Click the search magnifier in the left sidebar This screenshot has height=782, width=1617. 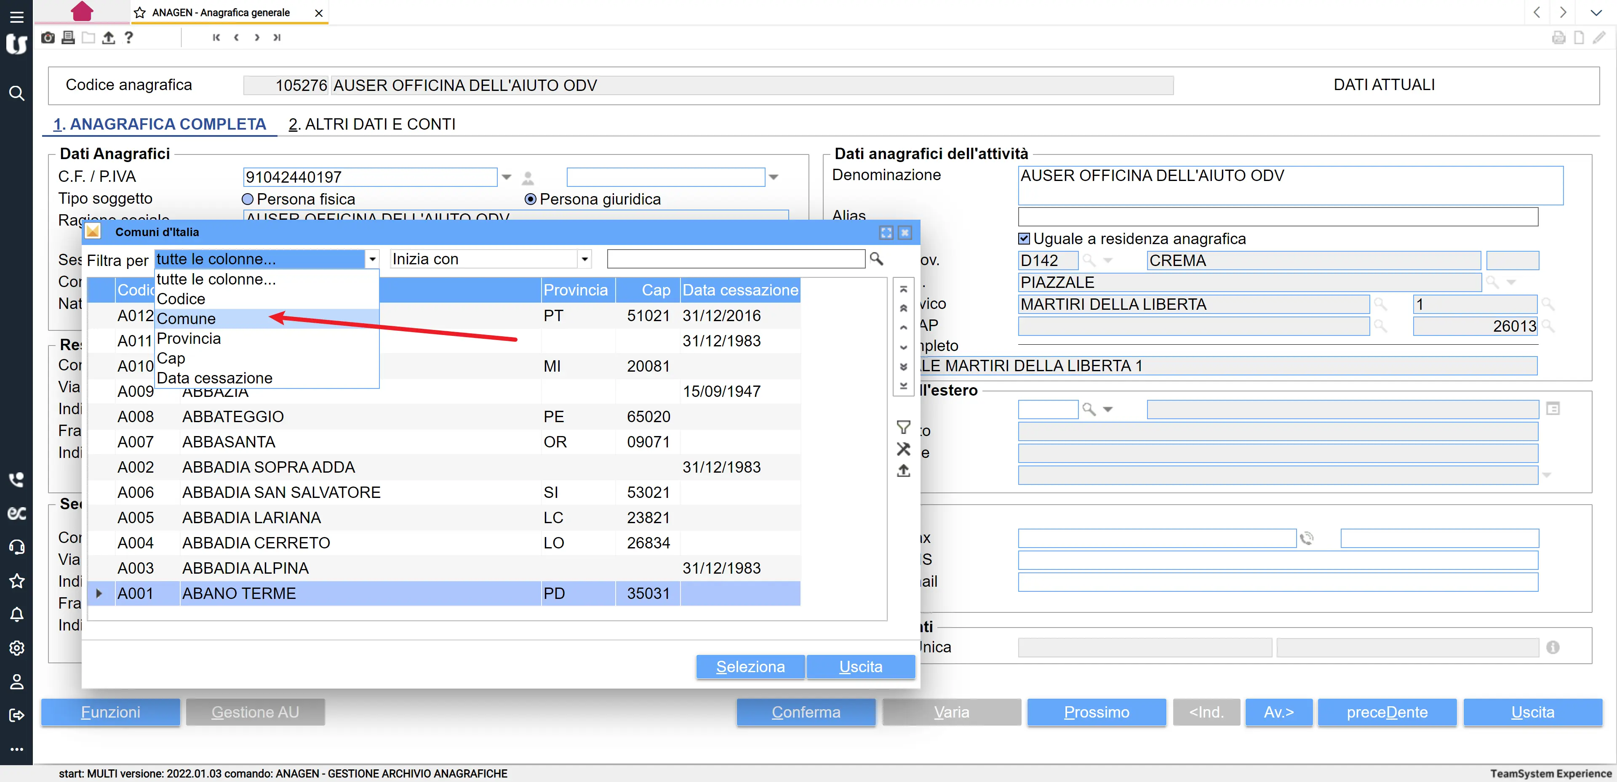pyautogui.click(x=17, y=93)
